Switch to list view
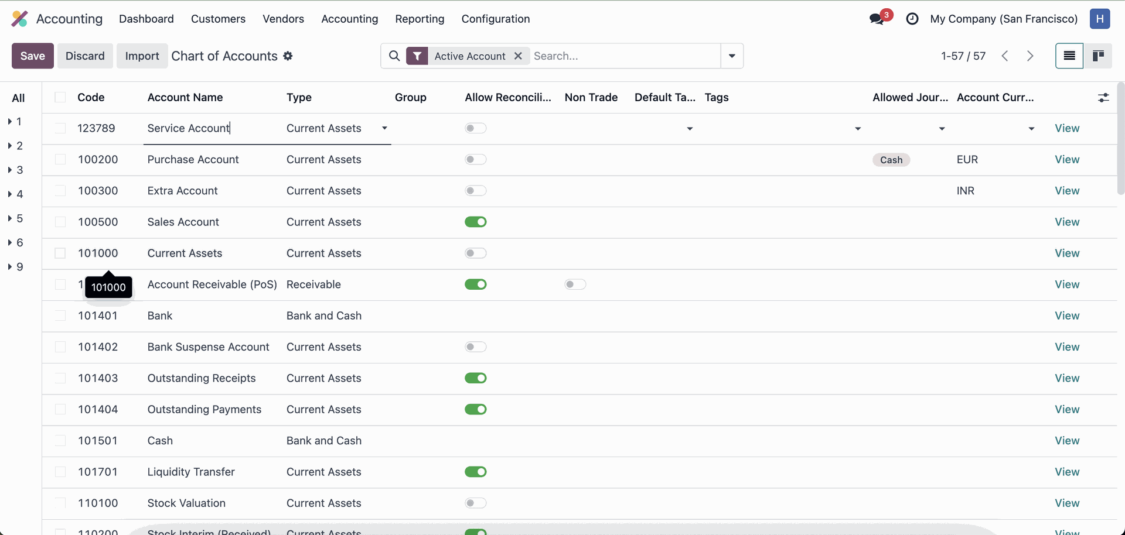Viewport: 1125px width, 535px height. click(1069, 56)
